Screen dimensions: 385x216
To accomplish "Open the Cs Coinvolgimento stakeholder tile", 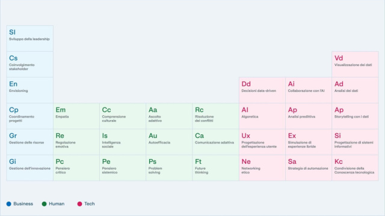I will coord(29,64).
